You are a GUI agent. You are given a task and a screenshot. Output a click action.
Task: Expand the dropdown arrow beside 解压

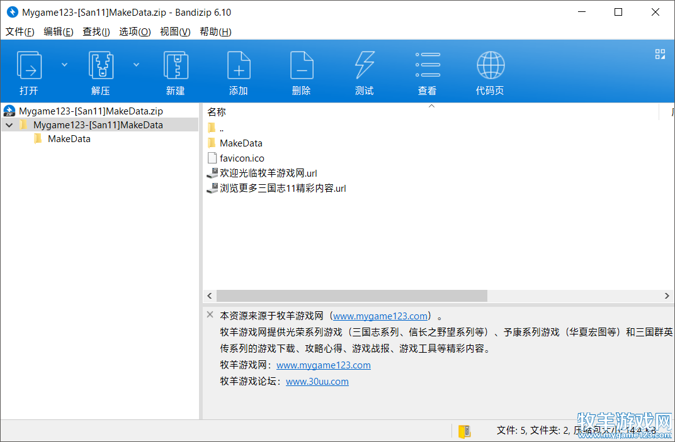137,65
